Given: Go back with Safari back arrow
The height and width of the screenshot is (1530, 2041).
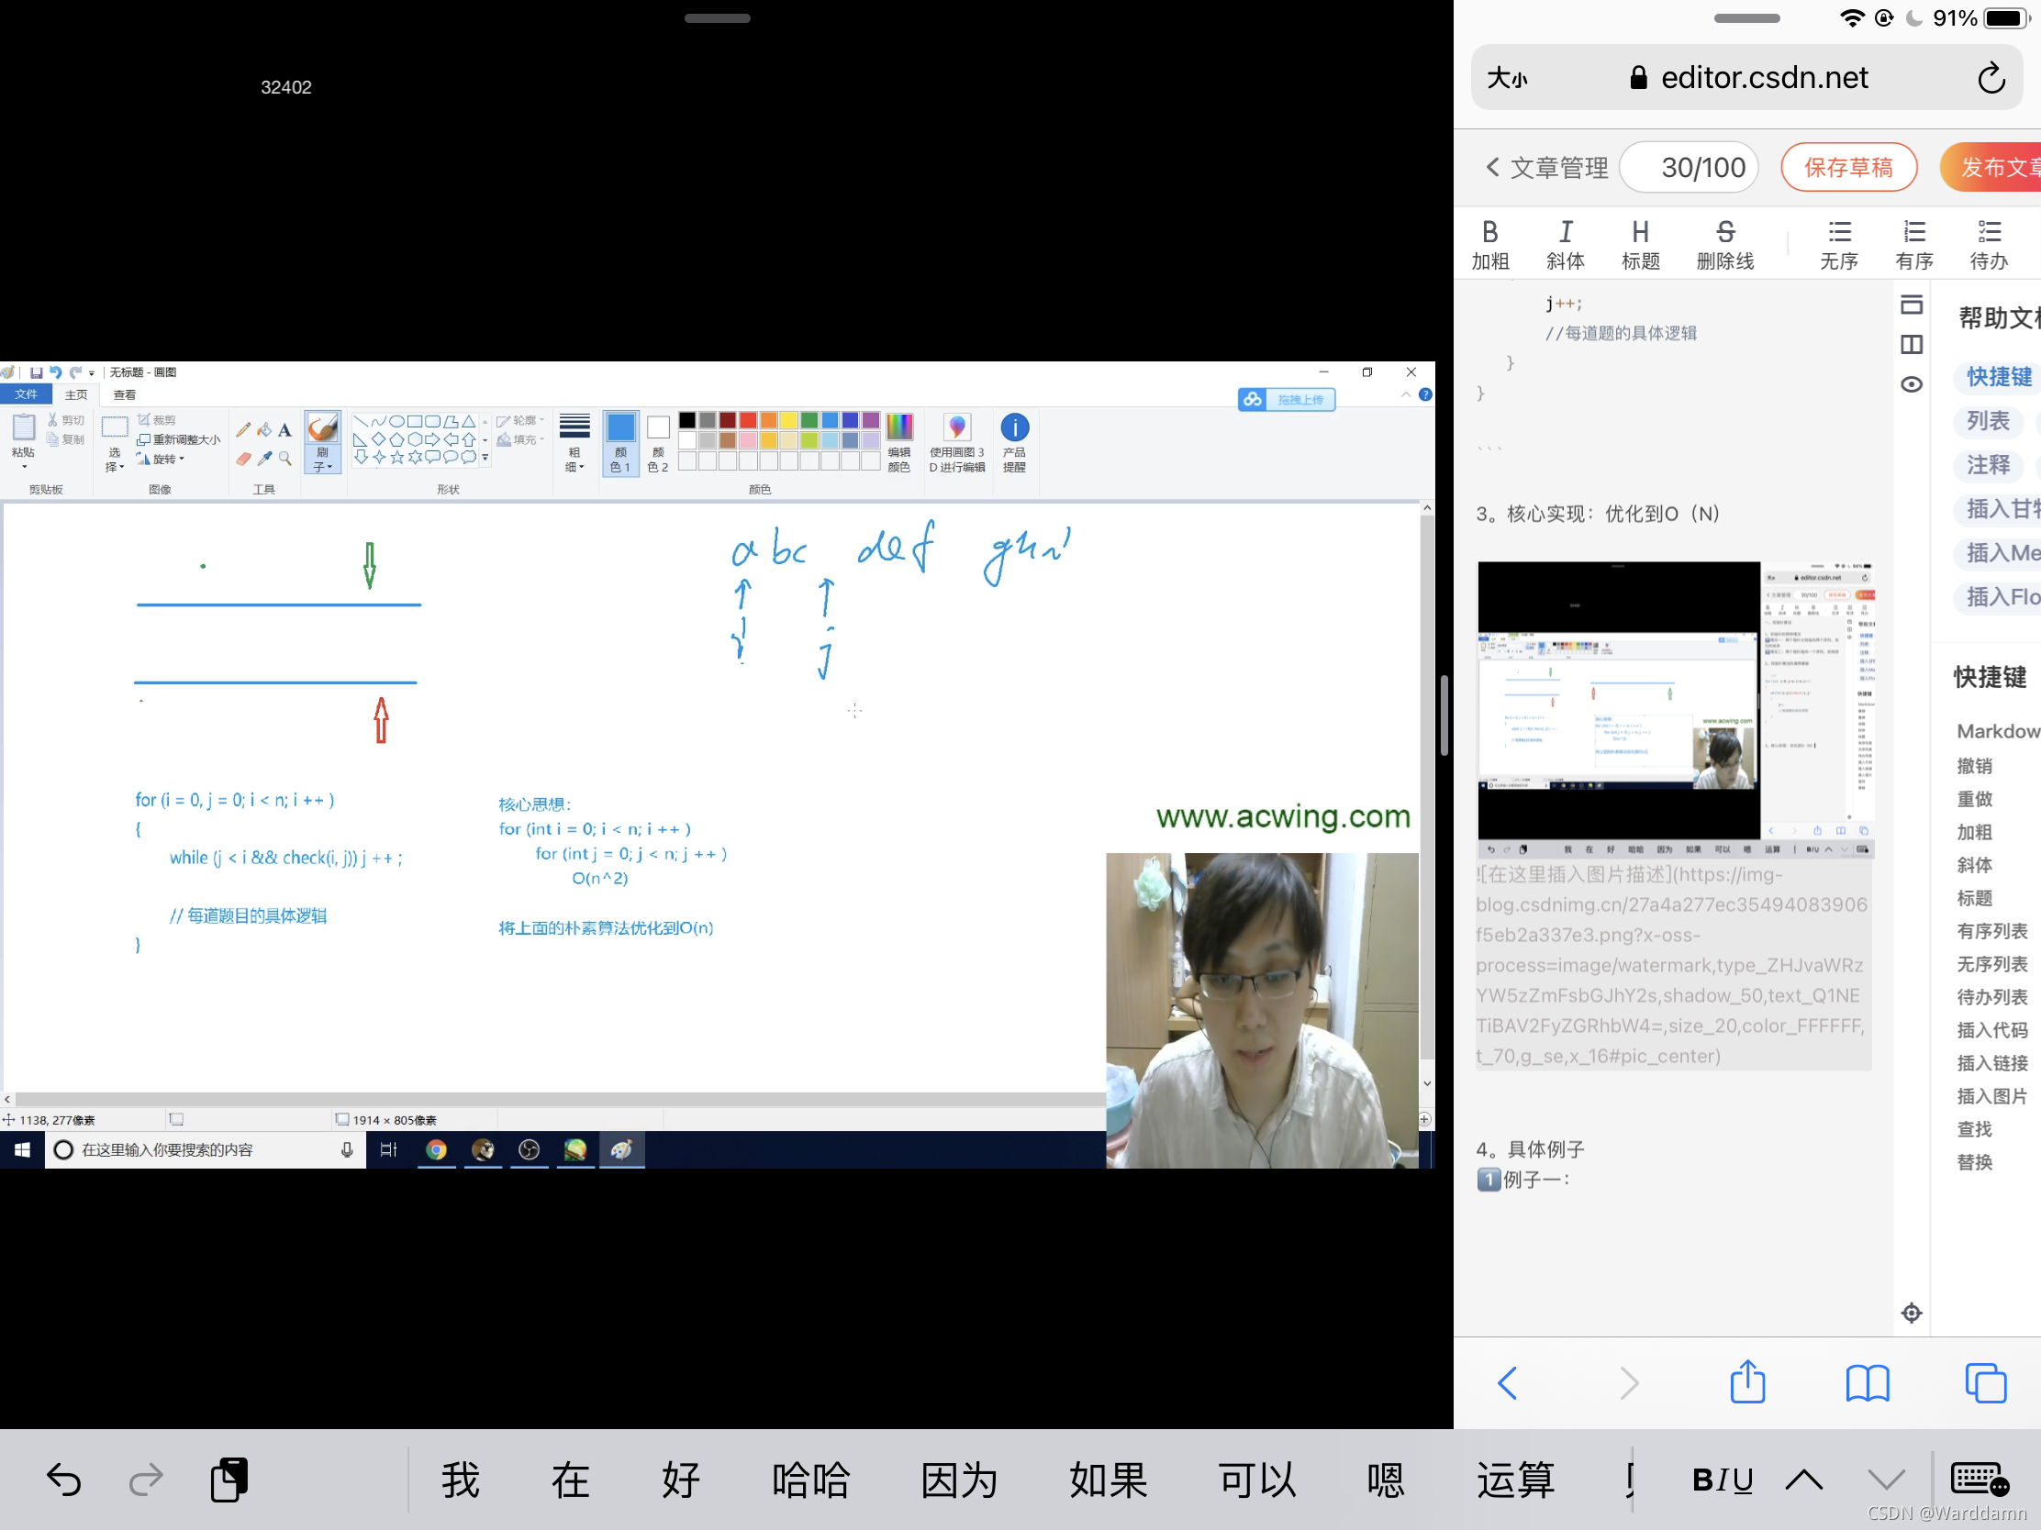Looking at the screenshot, I should coord(1507,1382).
